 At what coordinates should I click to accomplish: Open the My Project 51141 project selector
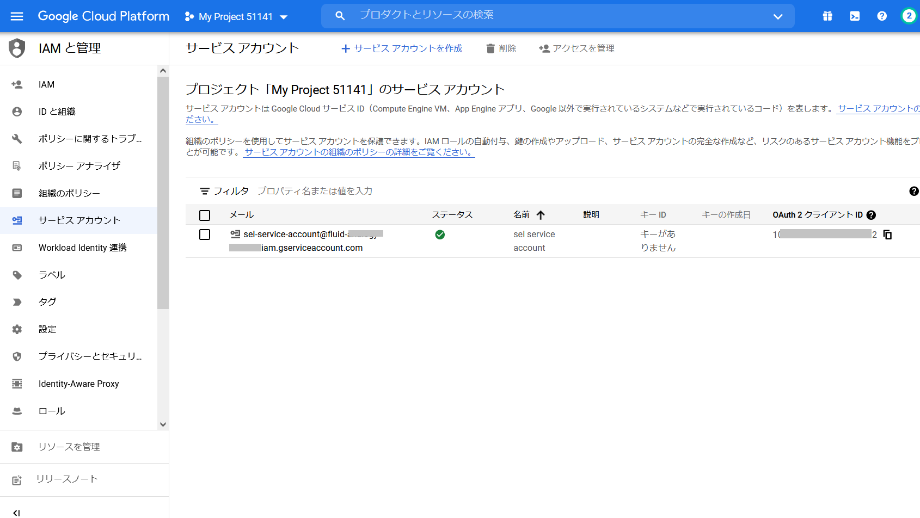click(x=236, y=17)
